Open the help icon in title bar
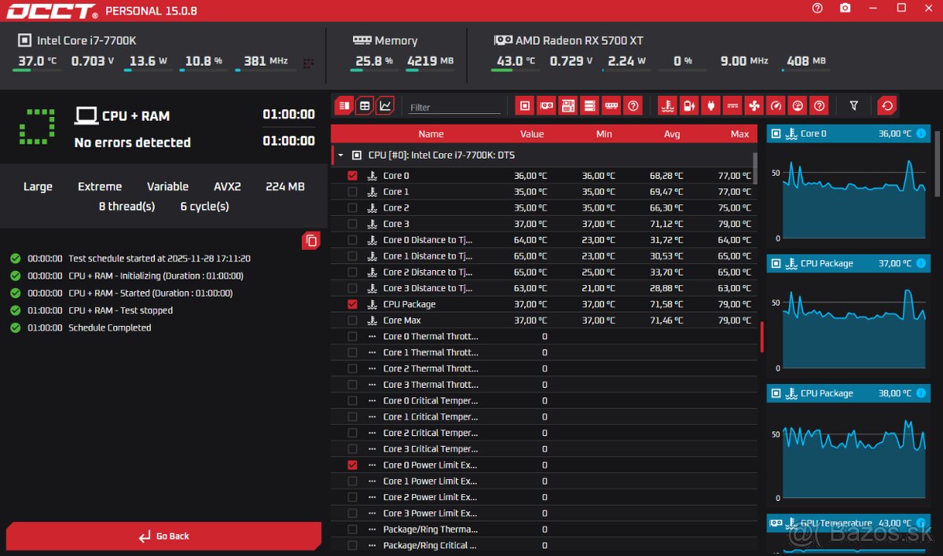The width and height of the screenshot is (943, 556). tap(817, 8)
